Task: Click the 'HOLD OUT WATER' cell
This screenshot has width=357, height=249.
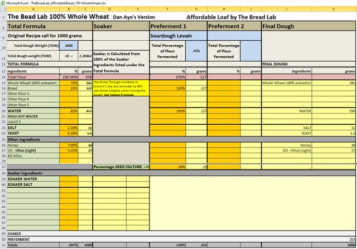Action: pyautogui.click(x=33, y=116)
